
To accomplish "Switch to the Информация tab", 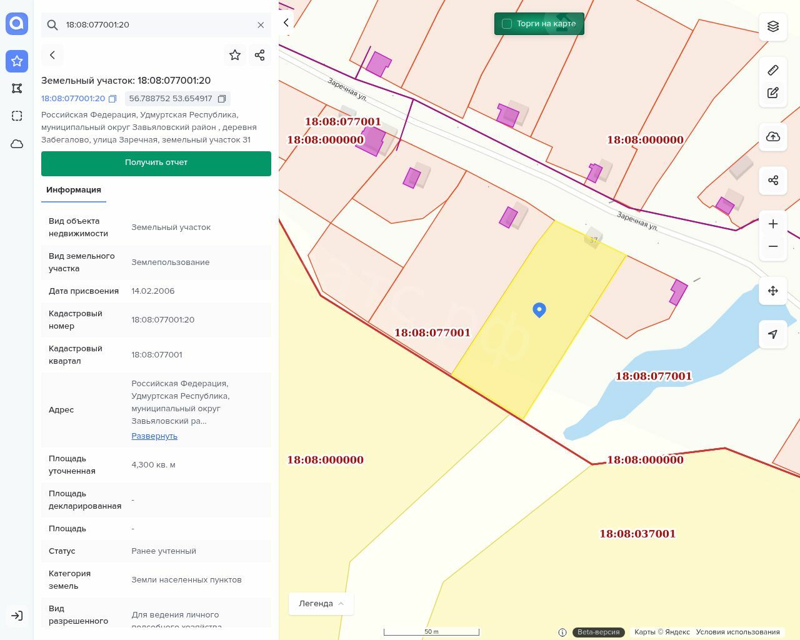I will [x=74, y=190].
